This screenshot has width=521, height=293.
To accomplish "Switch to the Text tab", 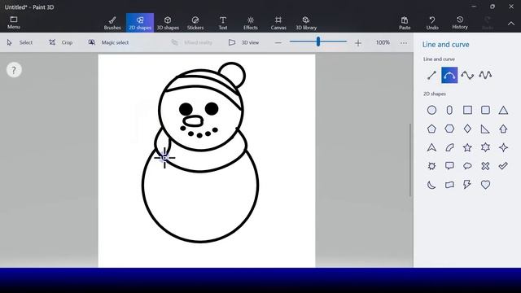I will pos(223,23).
